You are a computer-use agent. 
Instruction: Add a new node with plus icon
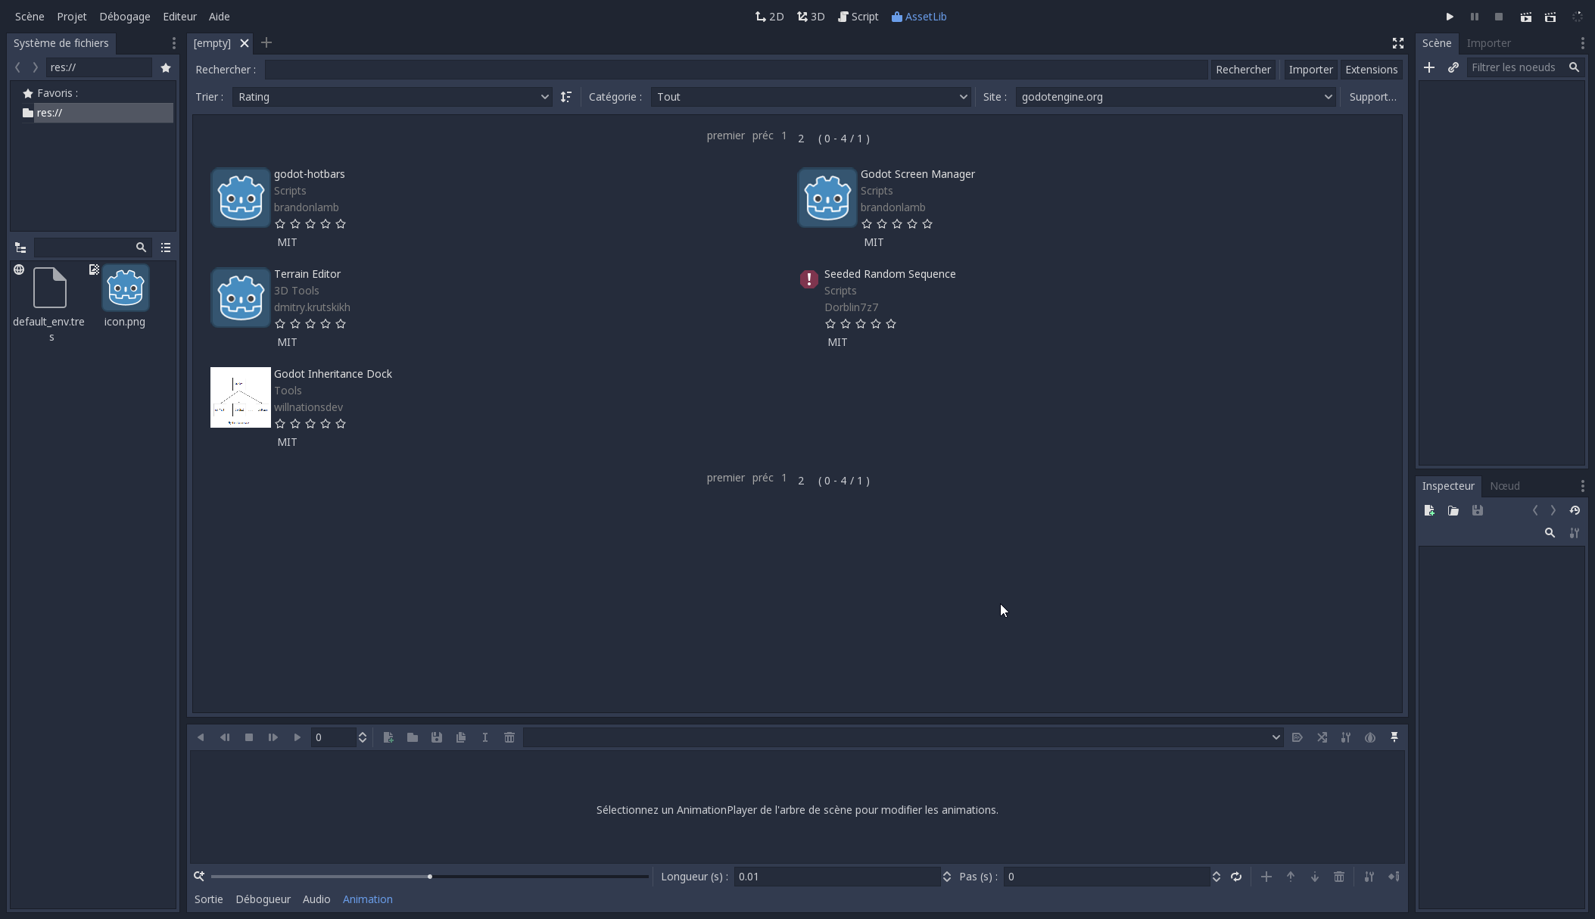(x=1428, y=67)
